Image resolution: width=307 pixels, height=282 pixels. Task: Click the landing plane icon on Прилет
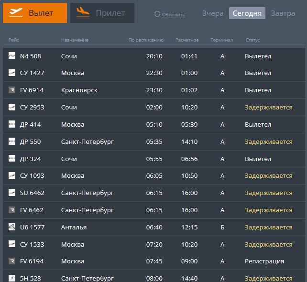click(83, 12)
